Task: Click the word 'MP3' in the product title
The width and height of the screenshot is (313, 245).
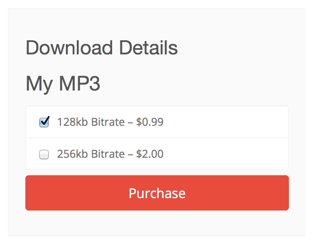Action: 79,83
